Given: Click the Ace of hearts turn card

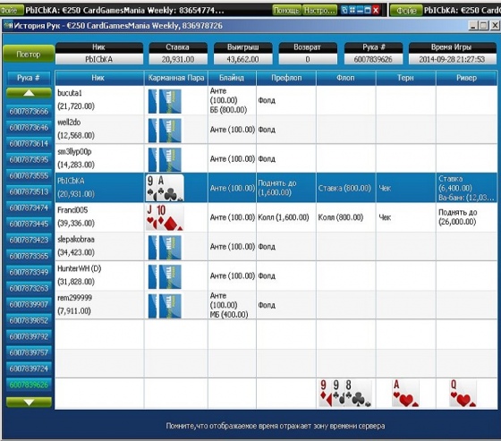Looking at the screenshot, I should click(405, 393).
